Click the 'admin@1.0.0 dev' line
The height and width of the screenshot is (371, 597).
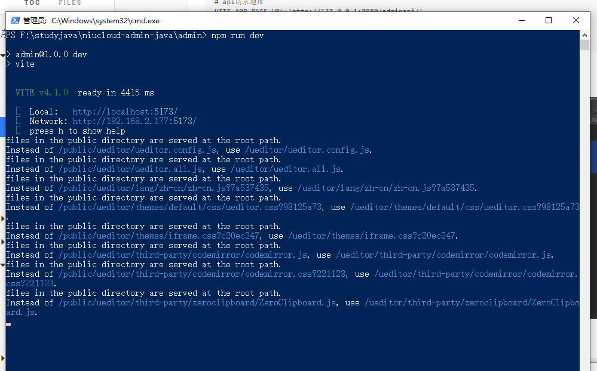click(x=51, y=54)
